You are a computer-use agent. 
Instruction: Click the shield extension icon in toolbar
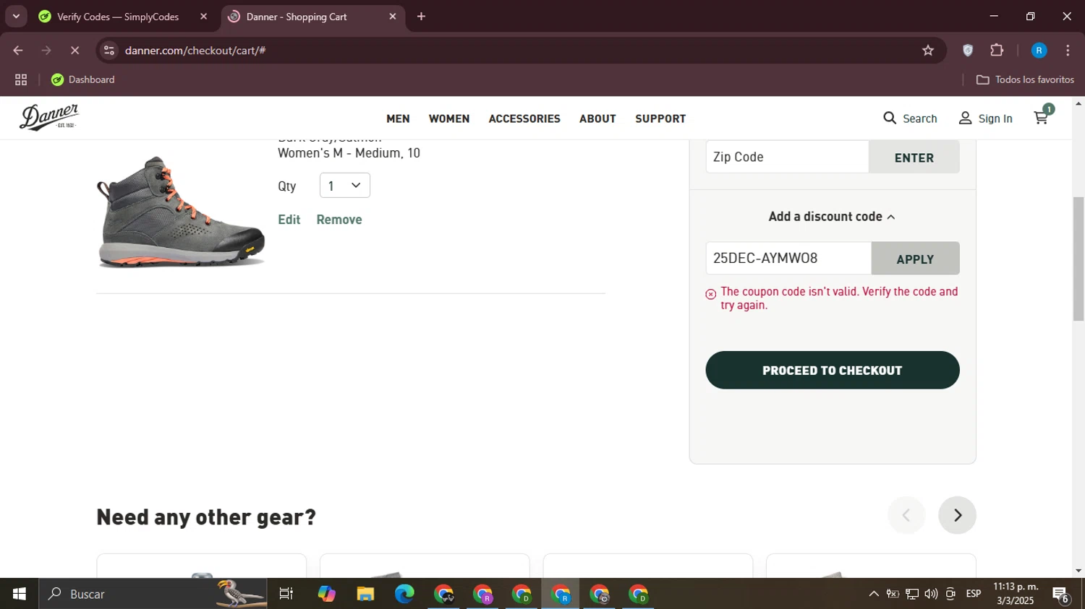click(968, 51)
